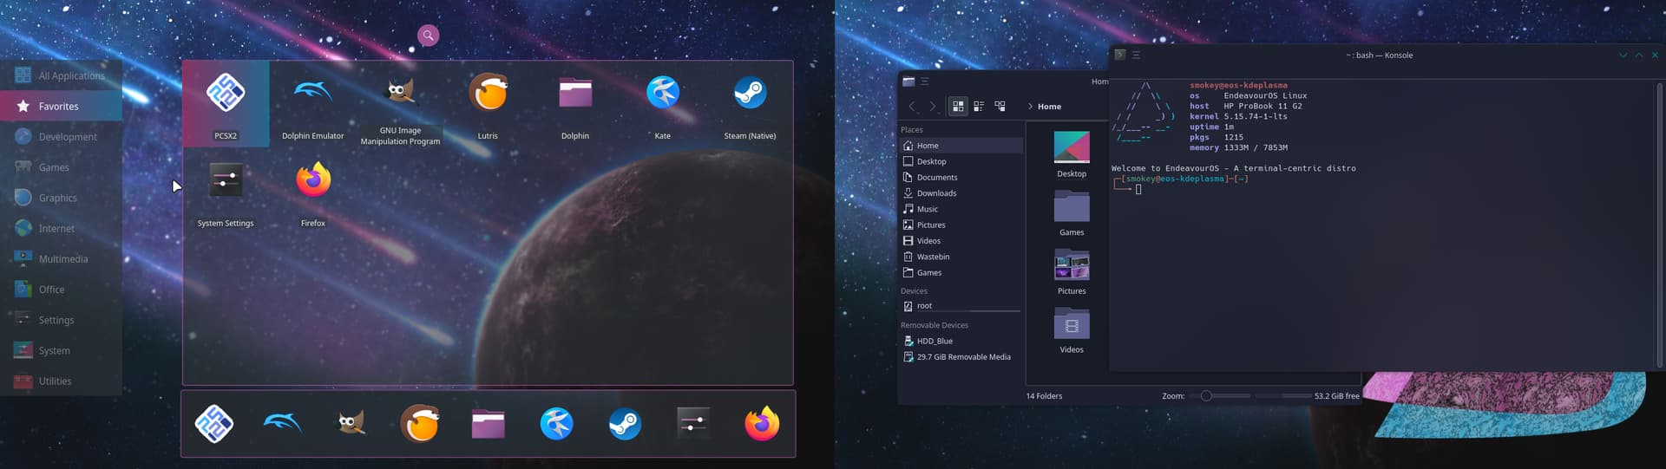Screen dimensions: 1666x469
Task: Switch Dolphin to Icons view mode
Action: pyautogui.click(x=958, y=106)
